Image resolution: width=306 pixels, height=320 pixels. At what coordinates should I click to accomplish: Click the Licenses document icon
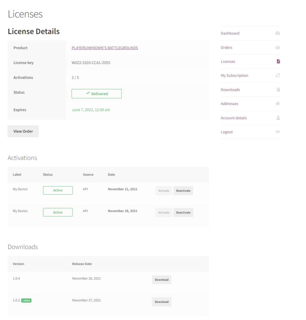point(278,62)
